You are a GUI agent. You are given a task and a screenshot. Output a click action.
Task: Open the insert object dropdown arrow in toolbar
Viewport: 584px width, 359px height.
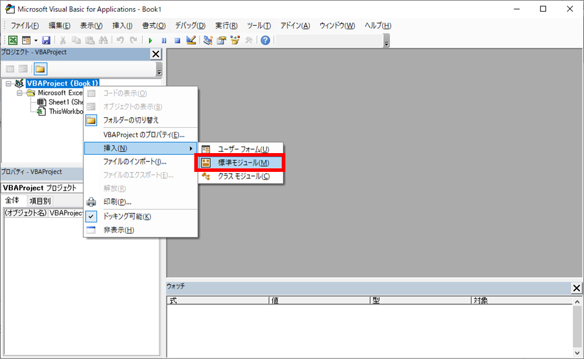point(36,40)
